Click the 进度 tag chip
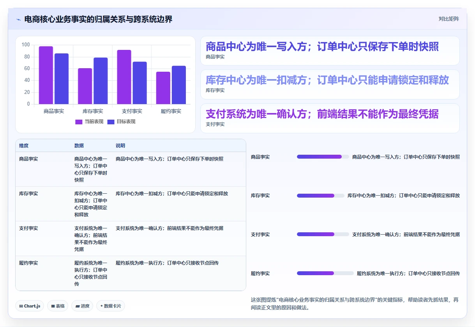 (82, 306)
